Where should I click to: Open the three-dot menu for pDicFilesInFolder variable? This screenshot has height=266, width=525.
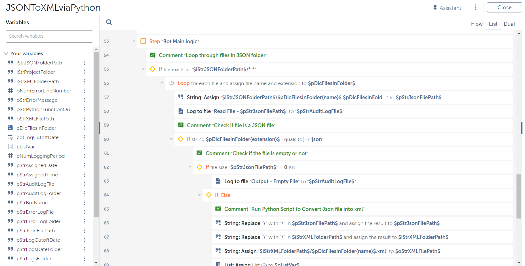84,128
